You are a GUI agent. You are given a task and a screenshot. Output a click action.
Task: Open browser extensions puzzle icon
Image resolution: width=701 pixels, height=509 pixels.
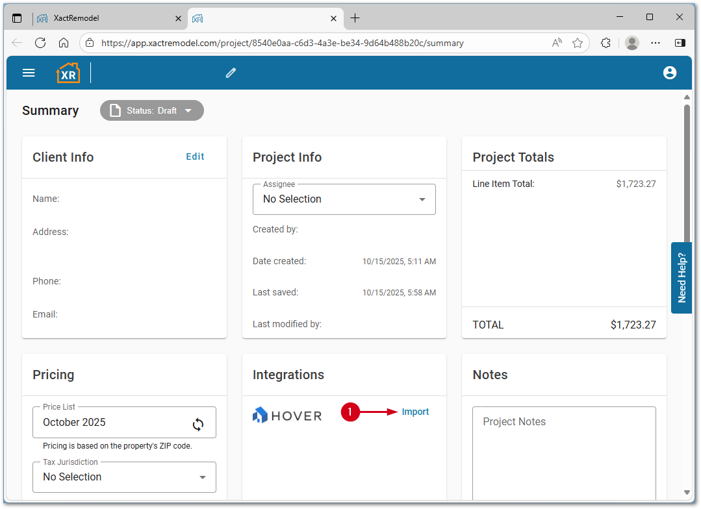coord(605,43)
